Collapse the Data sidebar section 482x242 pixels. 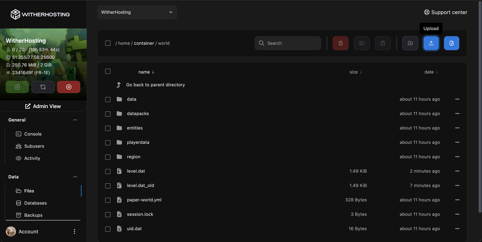pyautogui.click(x=75, y=177)
